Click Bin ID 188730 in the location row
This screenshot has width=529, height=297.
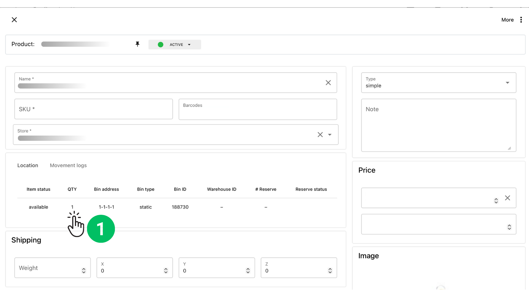[180, 207]
